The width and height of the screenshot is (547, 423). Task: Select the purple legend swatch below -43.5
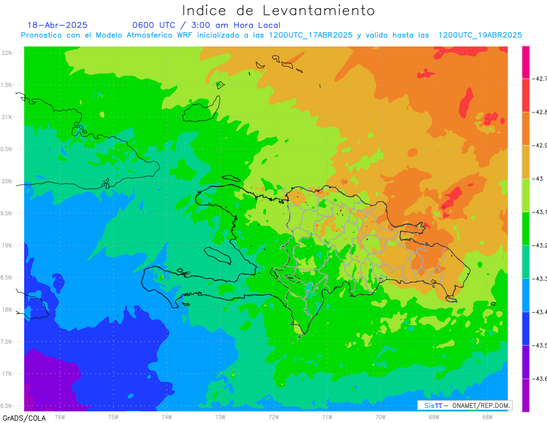point(526,361)
